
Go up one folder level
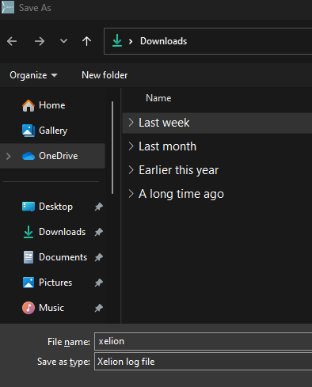86,41
